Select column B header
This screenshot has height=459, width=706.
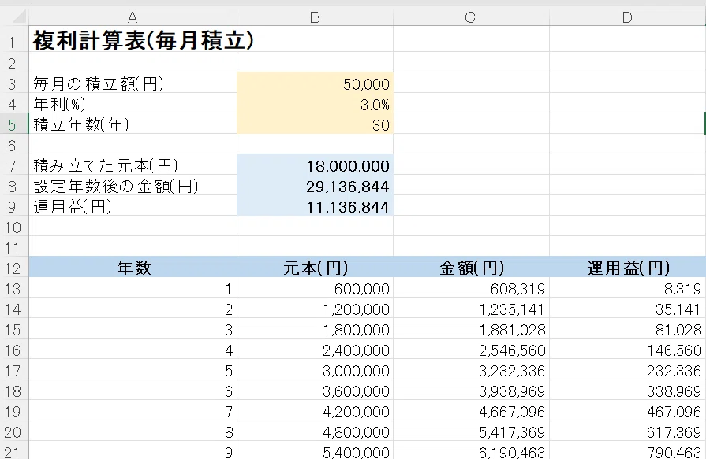pos(315,17)
